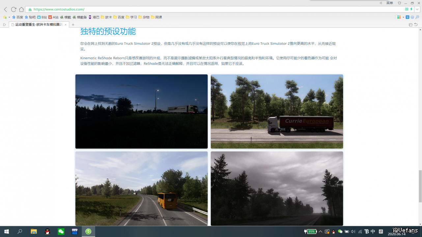422x237 pixels.
Task: Open the Windows Start menu
Action: coord(6,231)
